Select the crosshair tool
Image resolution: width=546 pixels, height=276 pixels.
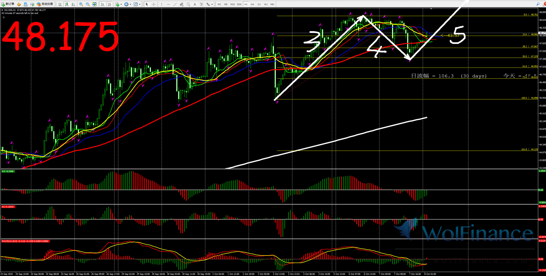[154, 4]
